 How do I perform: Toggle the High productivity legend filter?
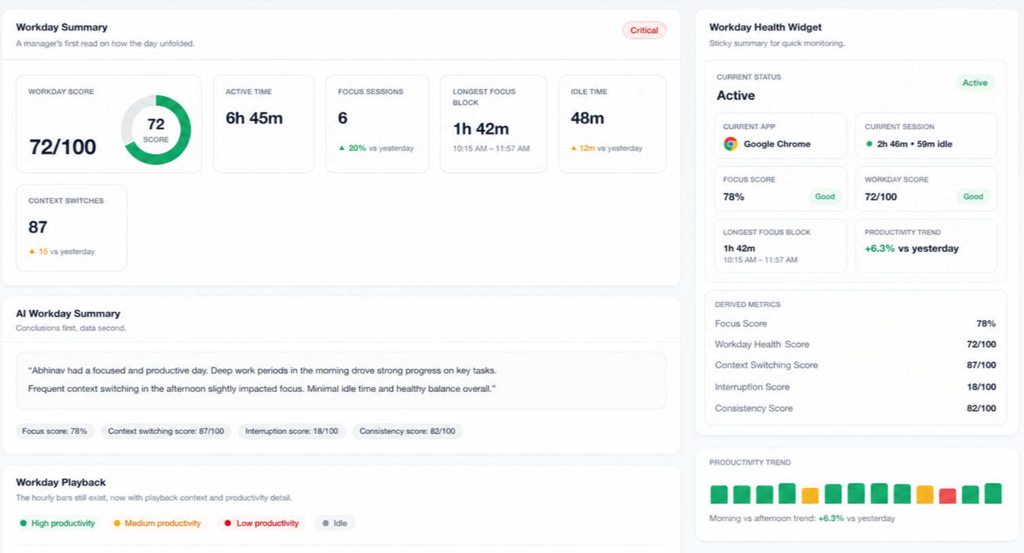(57, 523)
